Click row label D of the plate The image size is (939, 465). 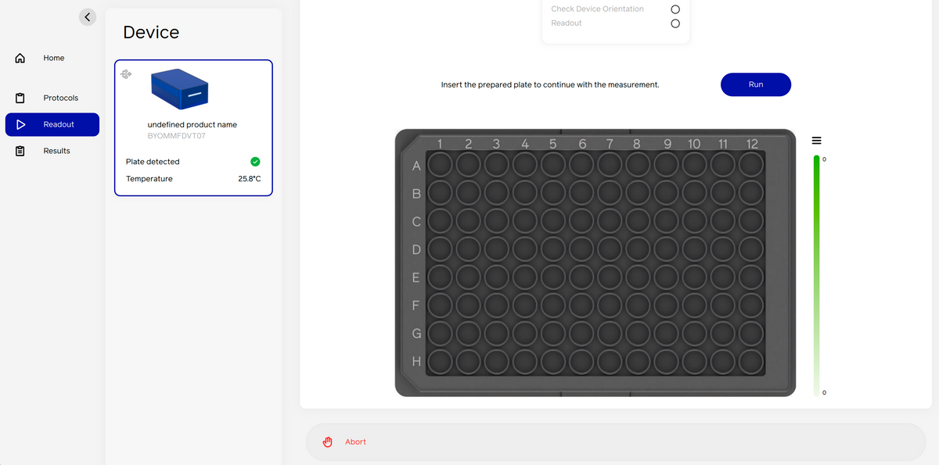tap(416, 250)
